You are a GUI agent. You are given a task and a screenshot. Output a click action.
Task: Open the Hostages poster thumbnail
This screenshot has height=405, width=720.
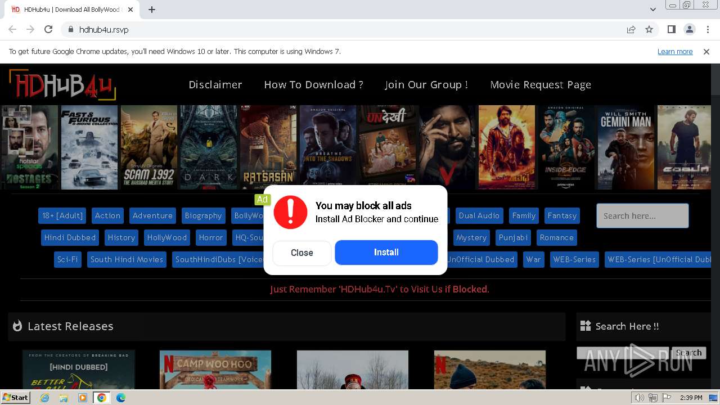[29, 147]
